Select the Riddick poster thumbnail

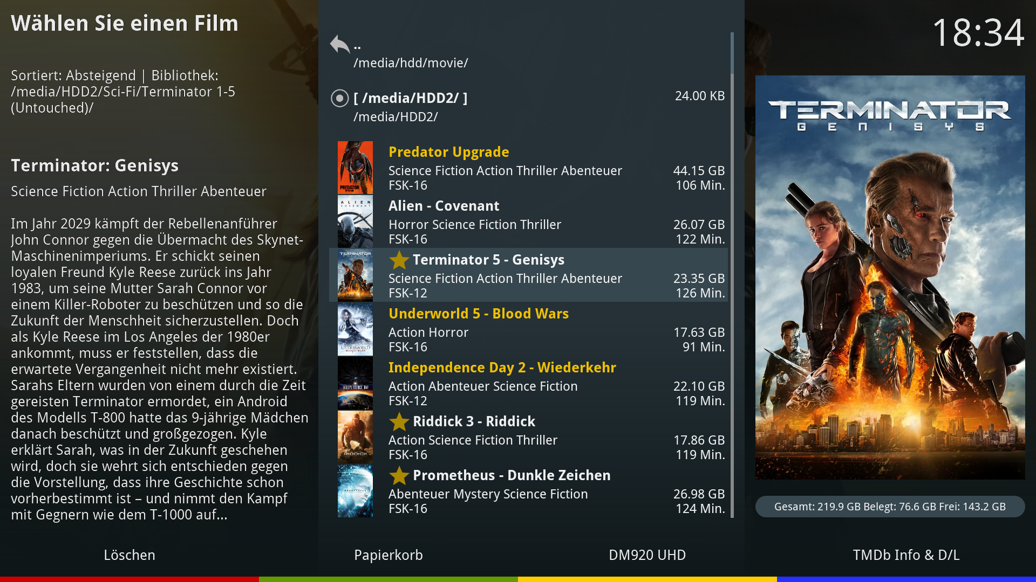(x=355, y=437)
